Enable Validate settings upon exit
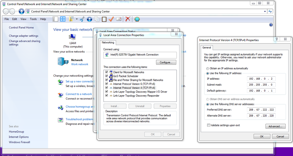This screenshot has height=156, width=293. [x=209, y=125]
